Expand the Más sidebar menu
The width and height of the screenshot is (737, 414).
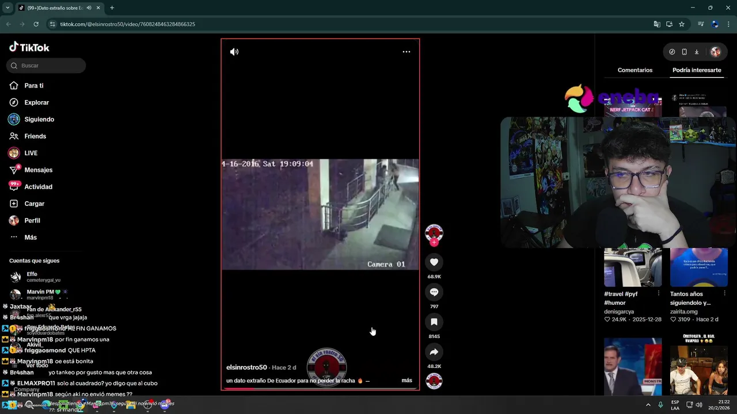pyautogui.click(x=31, y=237)
